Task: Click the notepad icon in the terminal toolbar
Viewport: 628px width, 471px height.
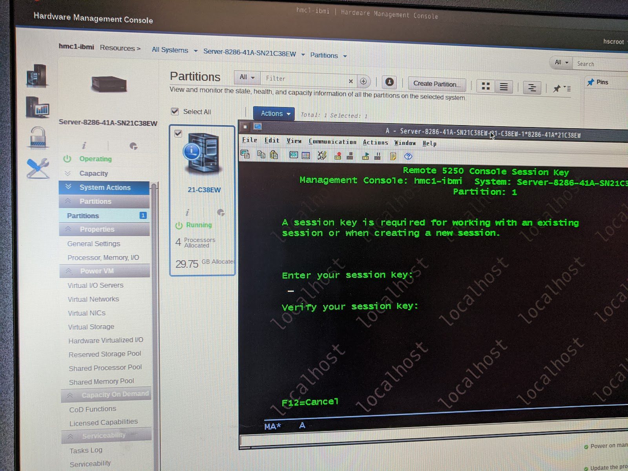Action: coord(393,155)
